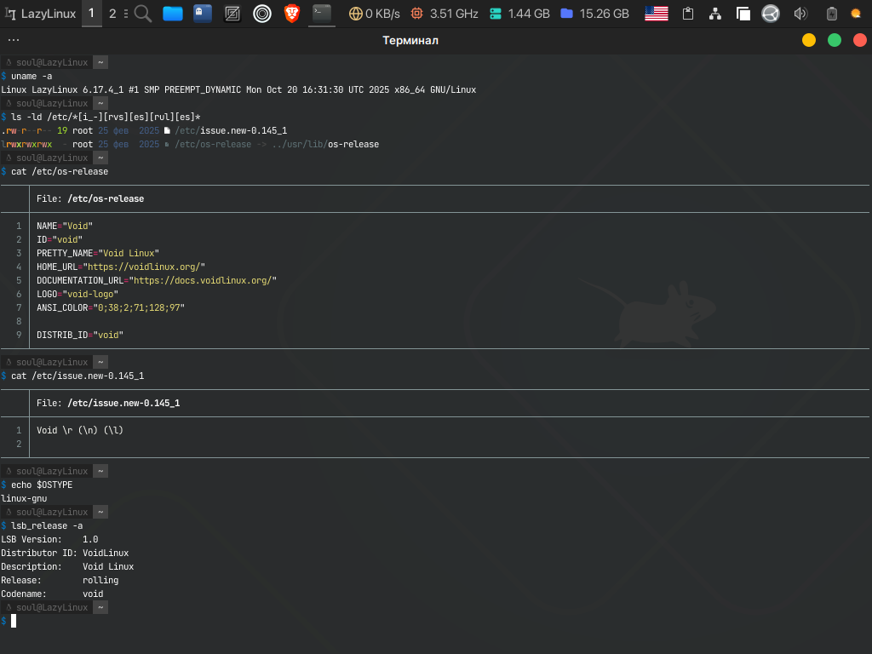The image size is (872, 654).
Task: Launch the blue folder file manager
Action: click(x=173, y=14)
